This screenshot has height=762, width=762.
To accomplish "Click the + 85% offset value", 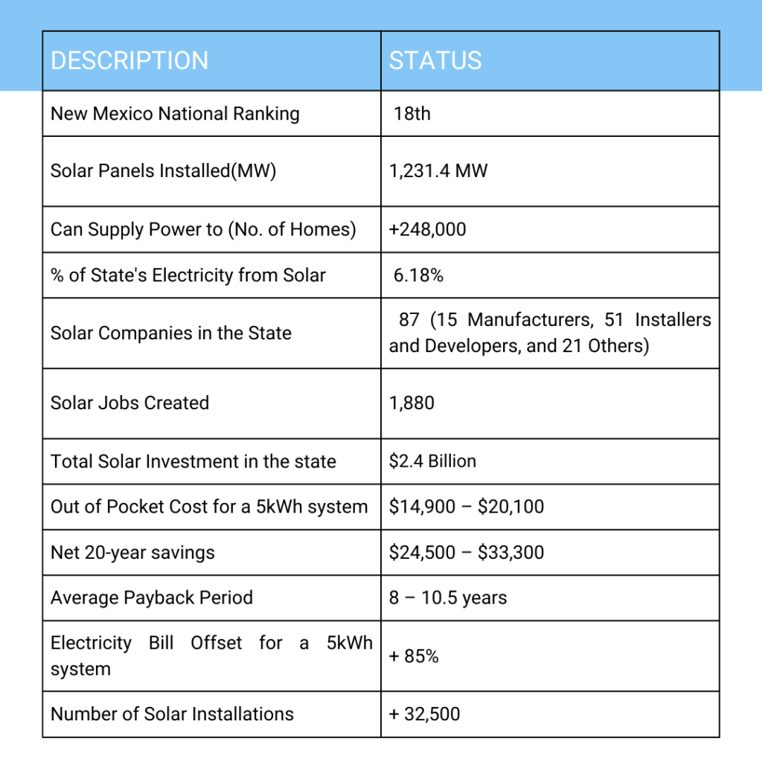I will pyautogui.click(x=414, y=656).
